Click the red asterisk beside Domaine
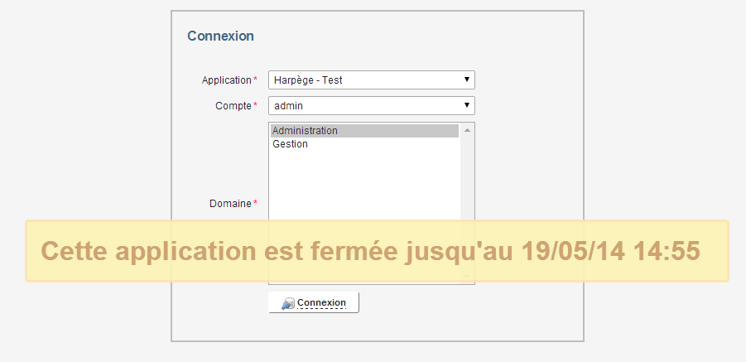 [x=255, y=203]
